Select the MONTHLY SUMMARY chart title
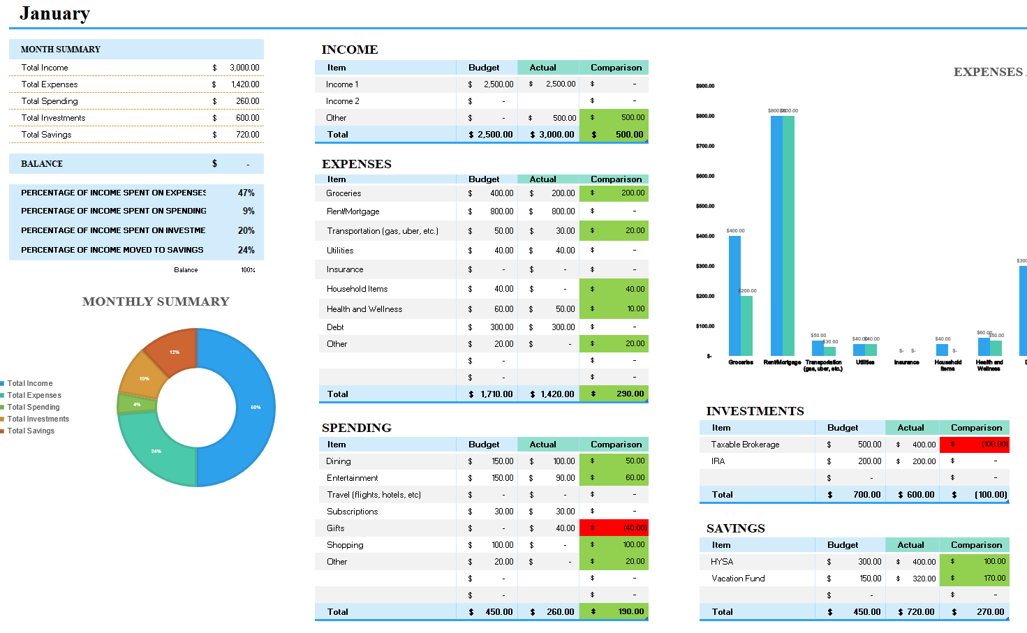This screenshot has height=633, width=1027. (156, 301)
